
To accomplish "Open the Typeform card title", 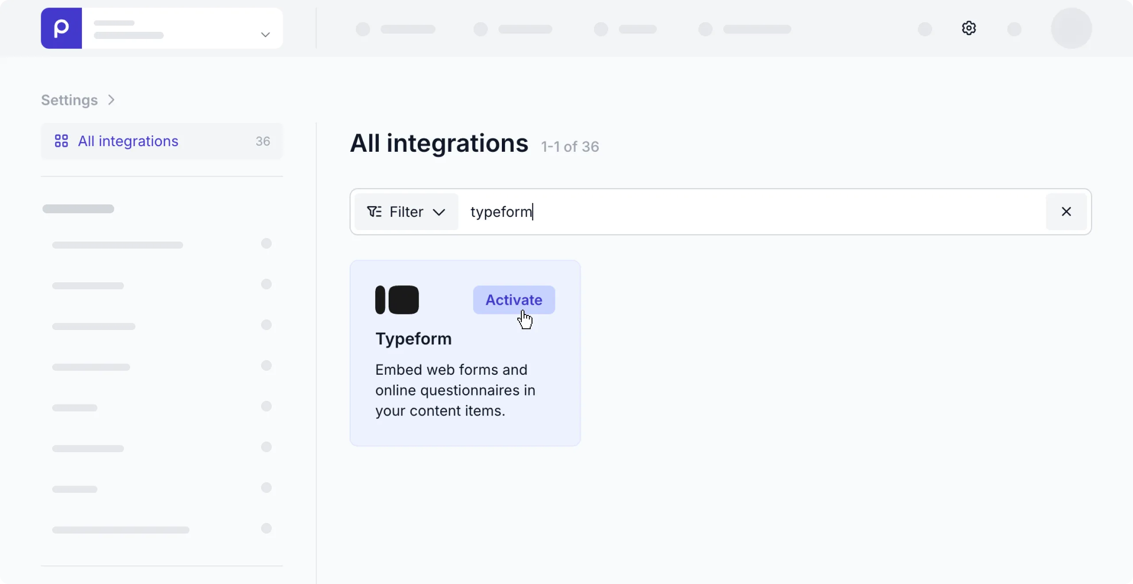I will pos(413,339).
